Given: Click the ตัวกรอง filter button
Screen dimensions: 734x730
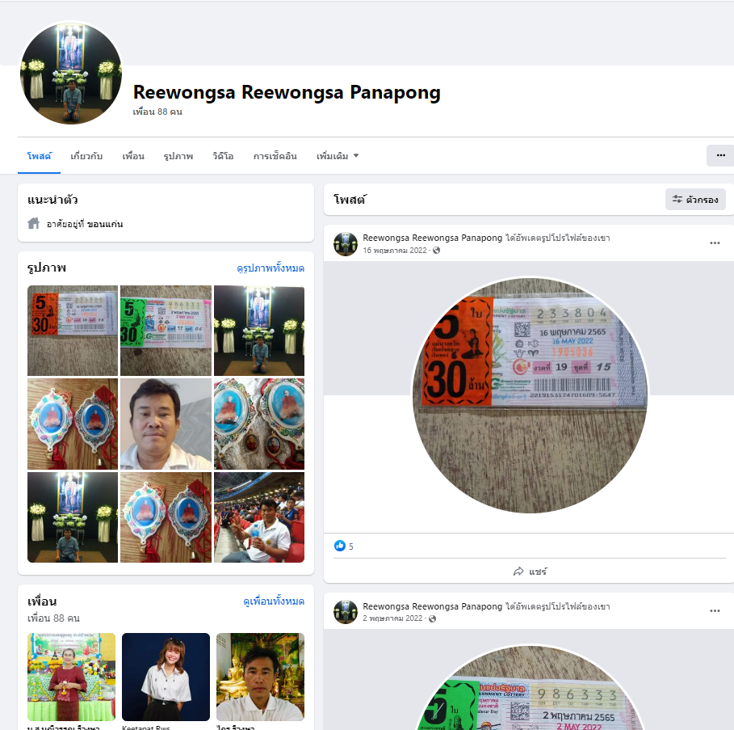Looking at the screenshot, I should coord(695,200).
